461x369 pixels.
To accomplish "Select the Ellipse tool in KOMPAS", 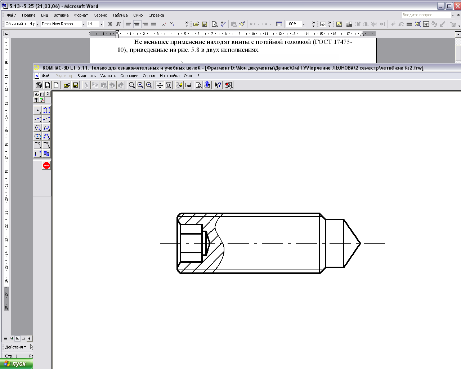I will coord(38,136).
